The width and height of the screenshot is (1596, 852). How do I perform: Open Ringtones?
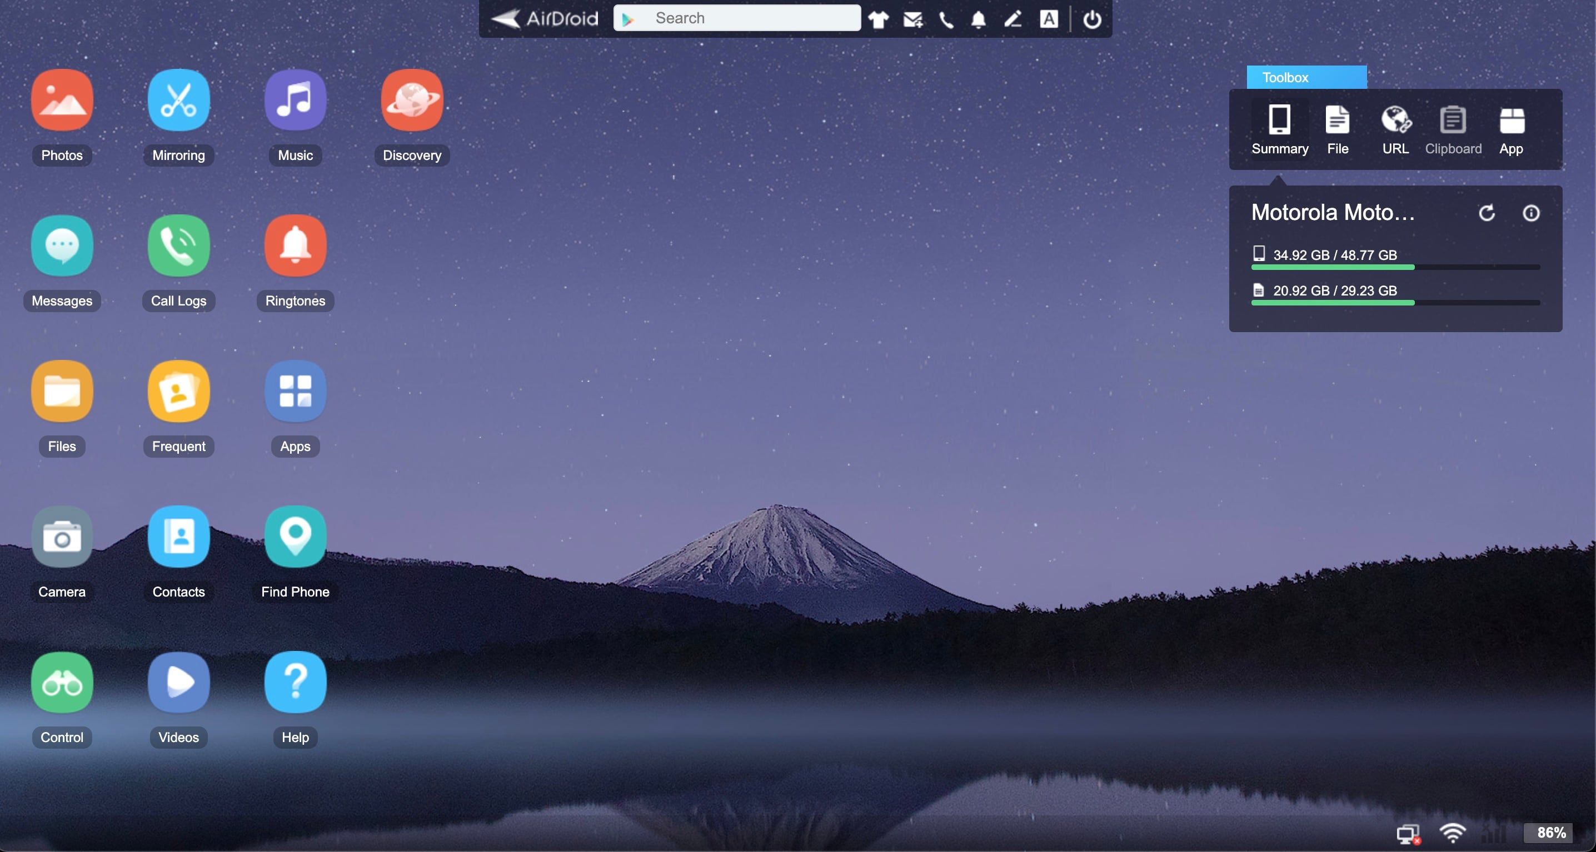coord(295,246)
